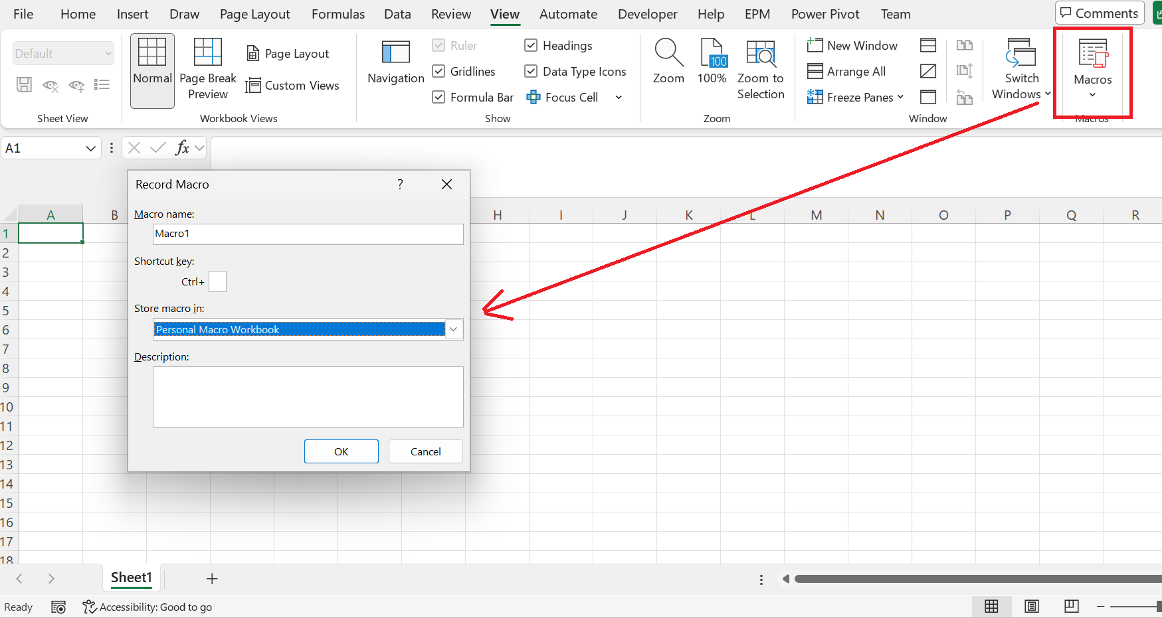Click Record Macro dialog help button

tap(400, 185)
